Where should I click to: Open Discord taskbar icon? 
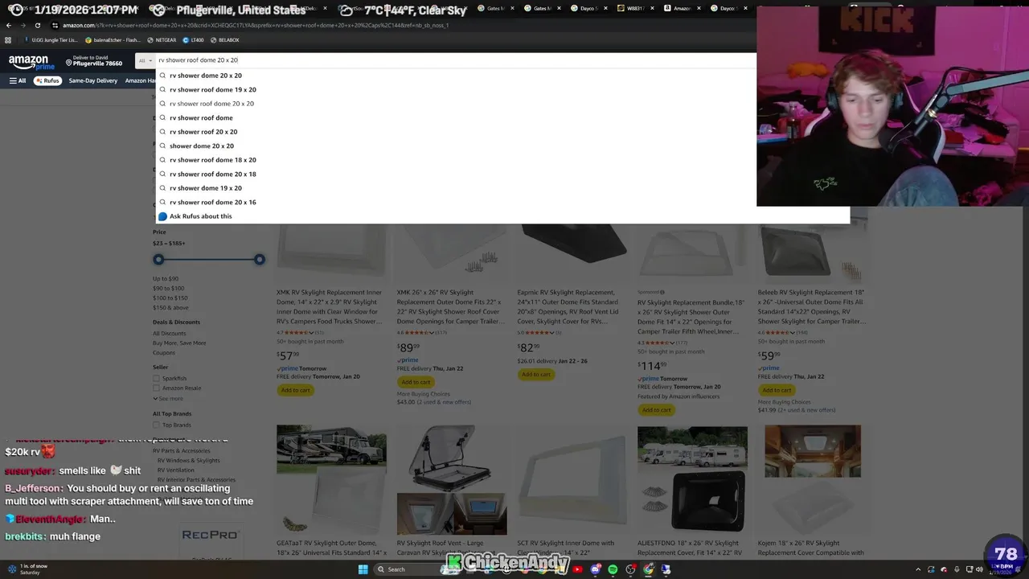pos(595,569)
